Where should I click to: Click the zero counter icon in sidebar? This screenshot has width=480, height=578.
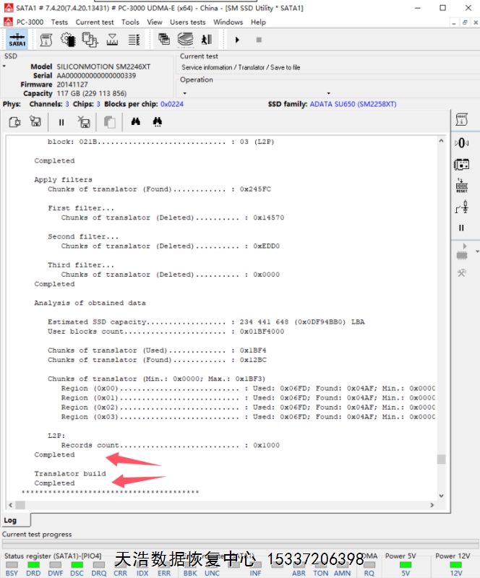pos(461,143)
